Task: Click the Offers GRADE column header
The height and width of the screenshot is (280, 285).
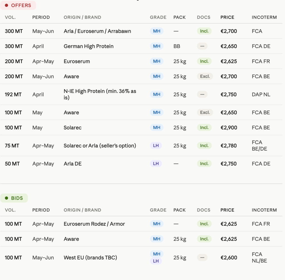Action: pos(158,17)
